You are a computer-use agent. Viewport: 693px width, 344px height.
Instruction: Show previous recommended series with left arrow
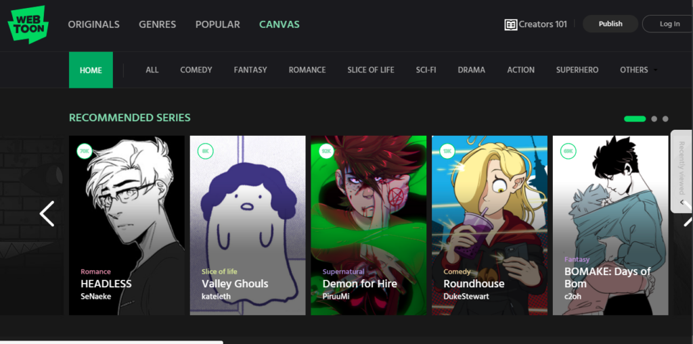[47, 214]
